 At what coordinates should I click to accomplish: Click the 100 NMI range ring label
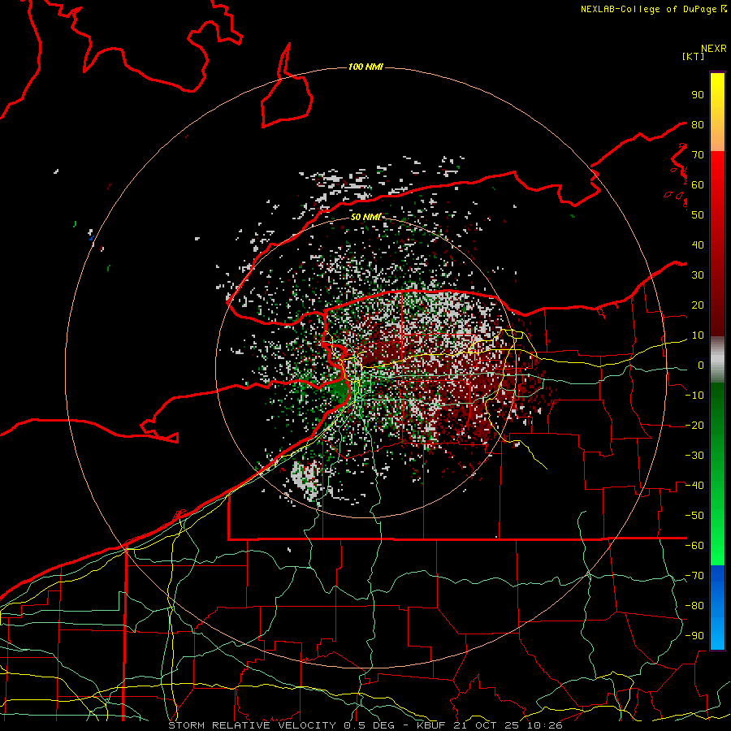click(x=365, y=67)
